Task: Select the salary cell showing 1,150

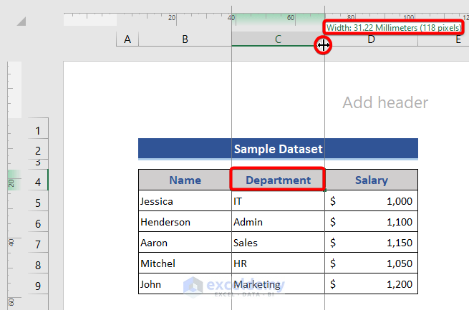Action: [371, 242]
